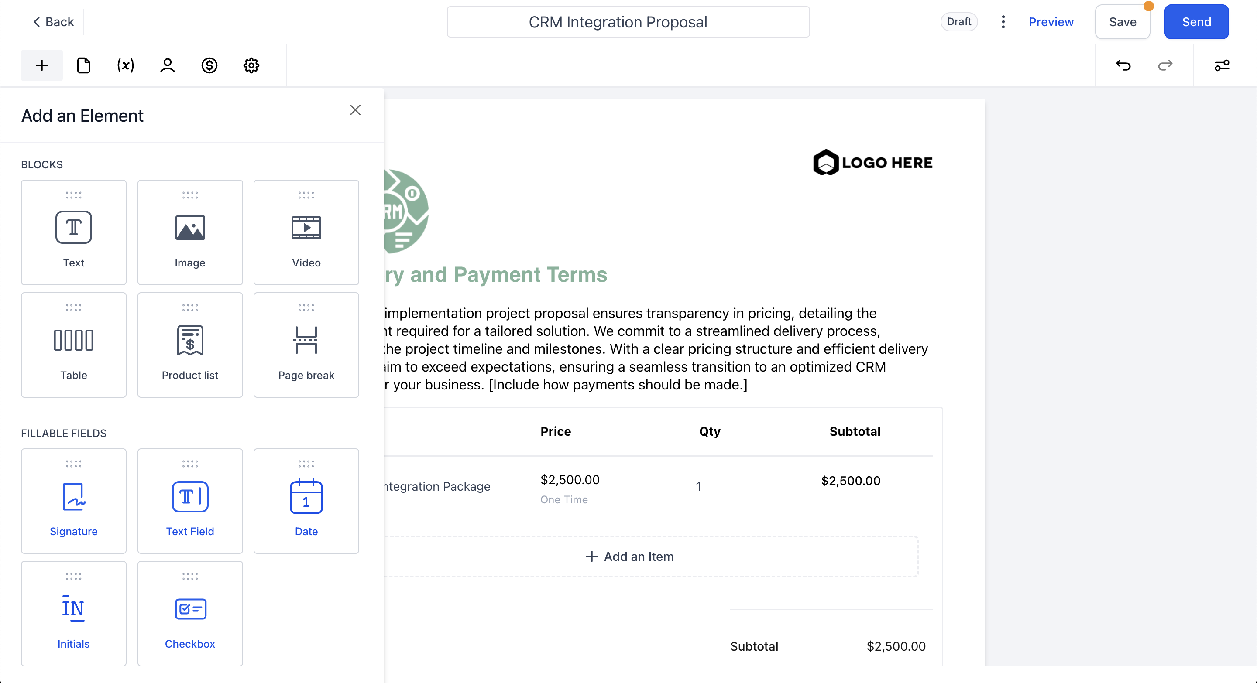Click the Preview link

(1051, 22)
